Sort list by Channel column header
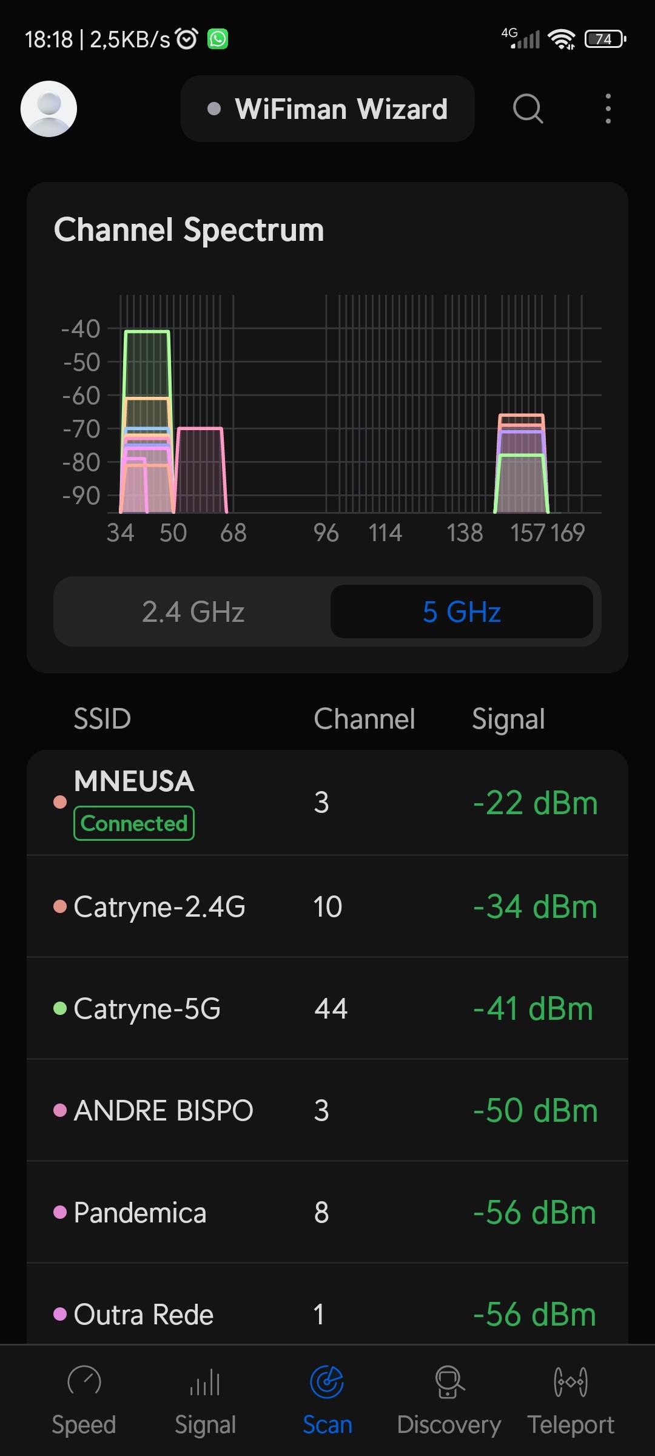The image size is (655, 1456). [x=364, y=719]
